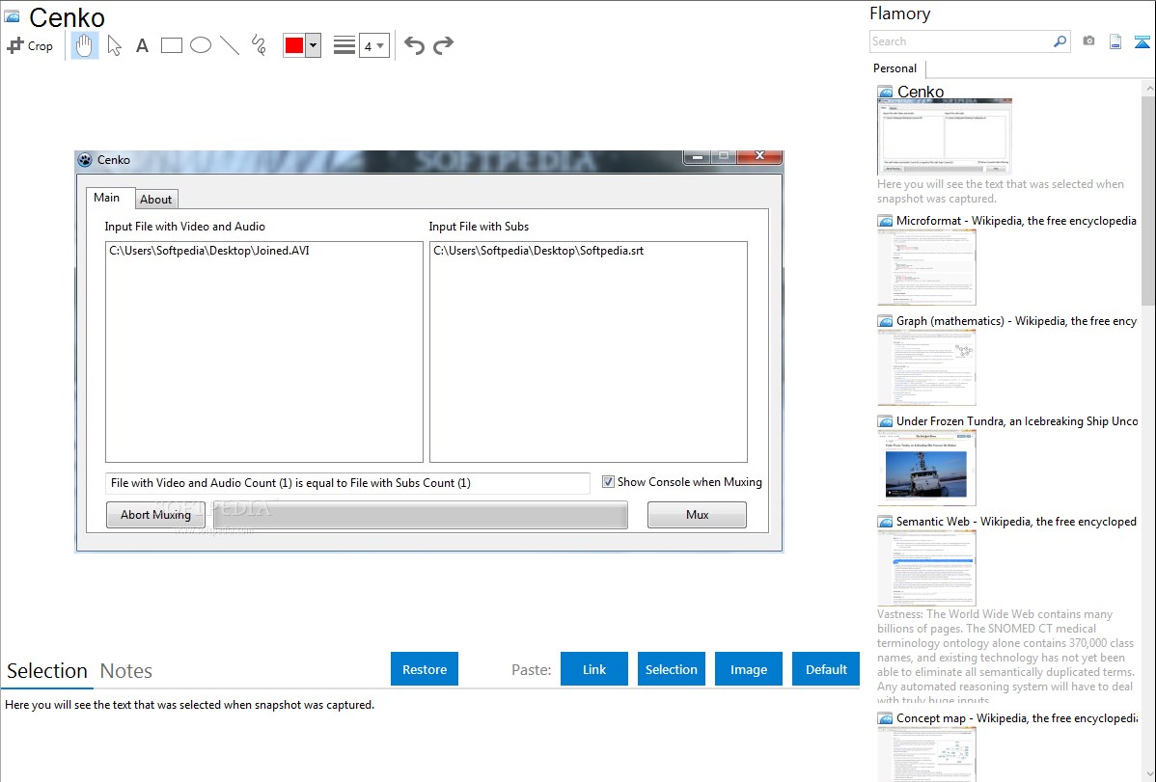Pick the rectangle shape tool

coord(171,45)
